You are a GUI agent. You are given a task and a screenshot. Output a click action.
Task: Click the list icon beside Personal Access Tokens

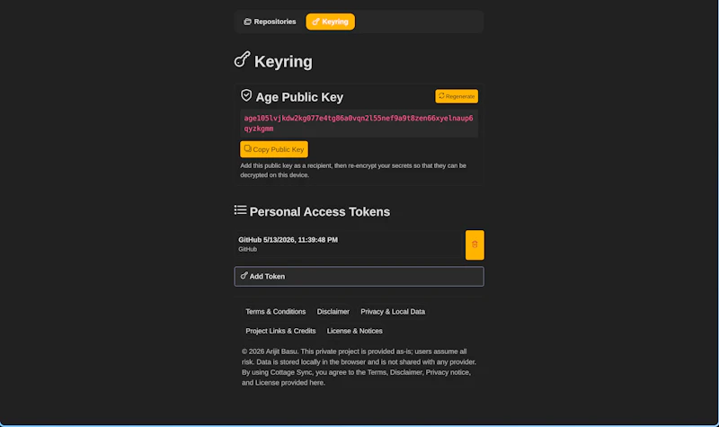click(240, 210)
